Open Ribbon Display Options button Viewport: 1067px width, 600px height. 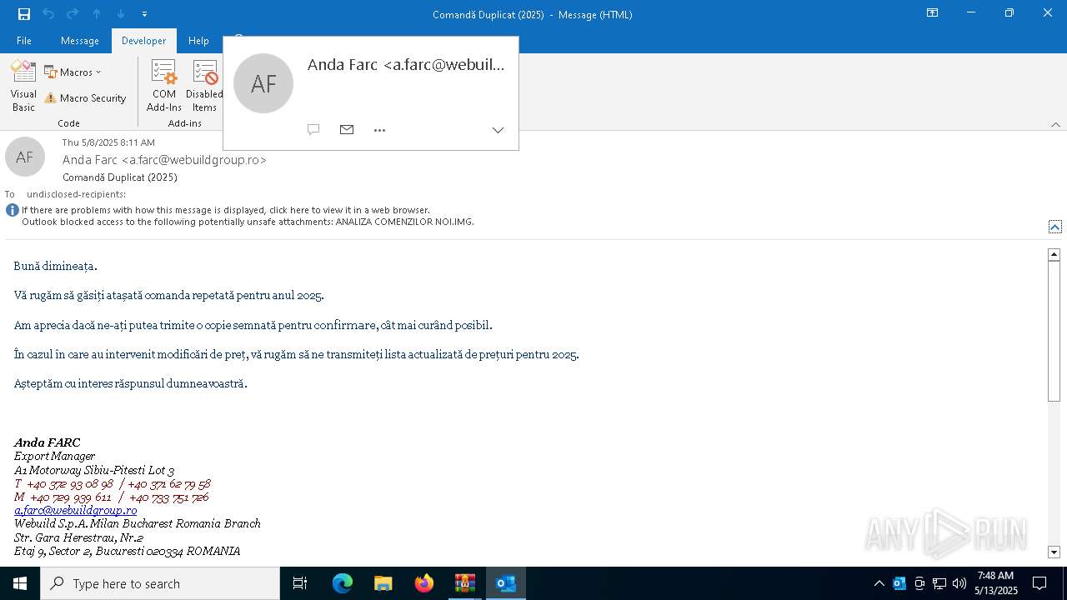click(933, 13)
